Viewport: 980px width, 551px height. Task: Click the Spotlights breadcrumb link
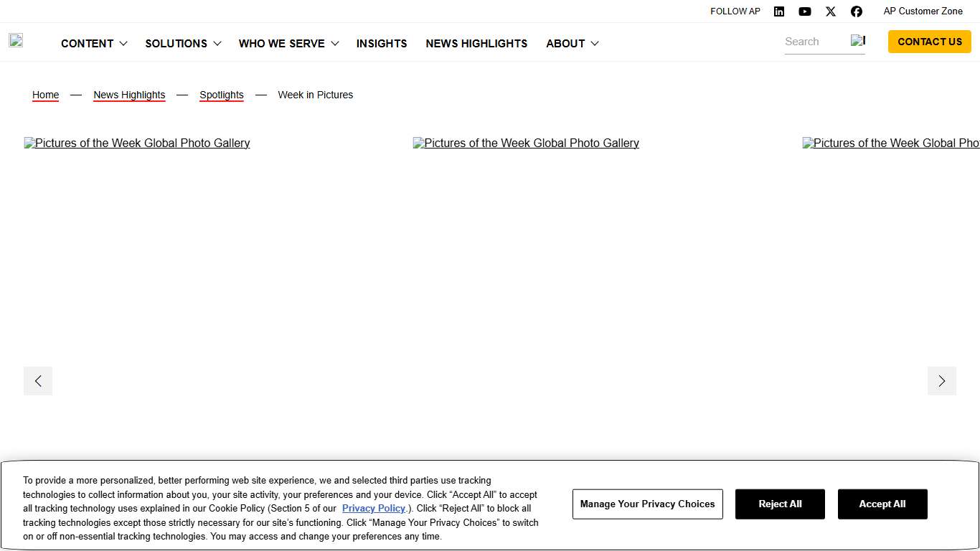222,95
